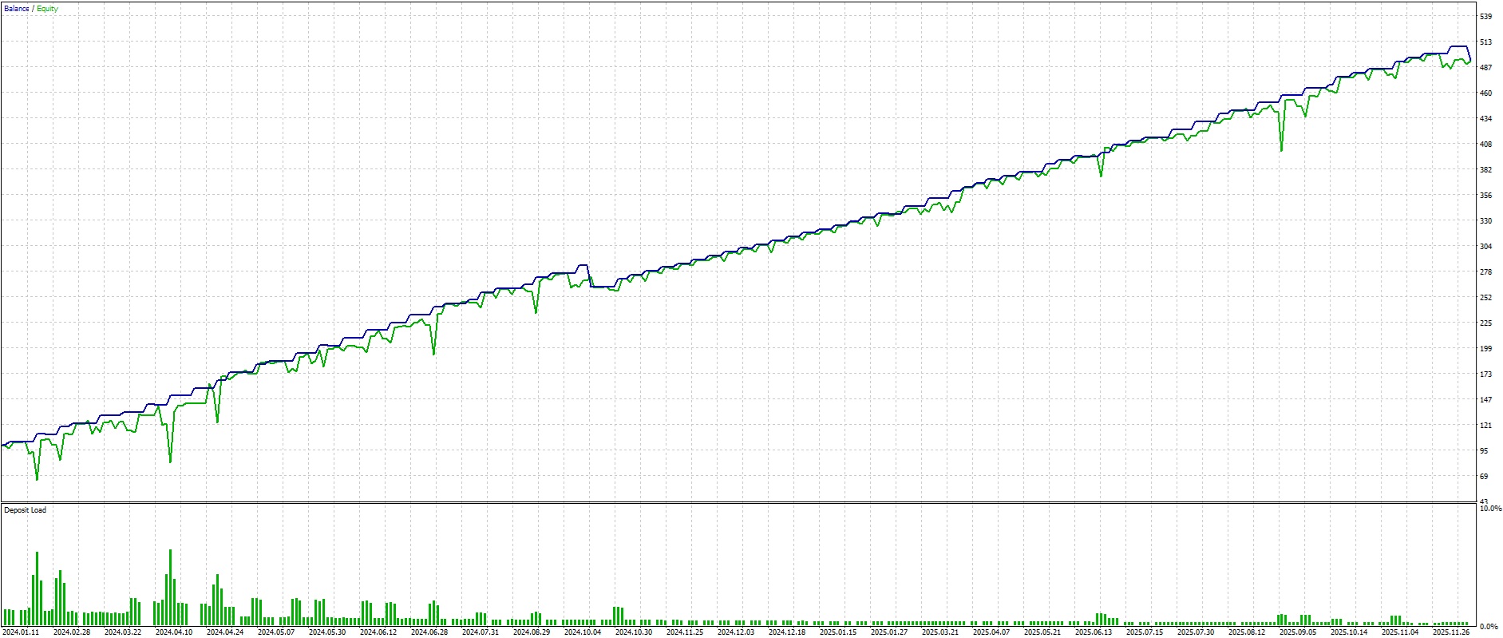Click the Balance legend label

tap(16, 9)
